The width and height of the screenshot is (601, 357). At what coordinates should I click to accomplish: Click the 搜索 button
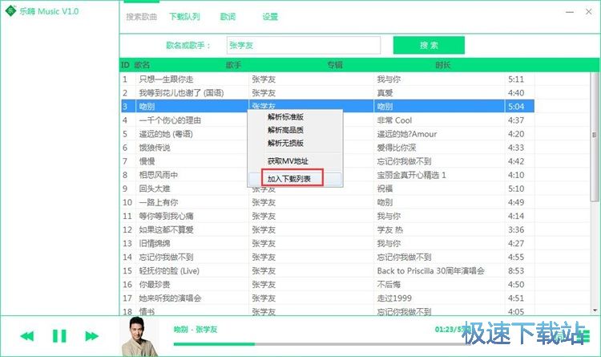429,45
